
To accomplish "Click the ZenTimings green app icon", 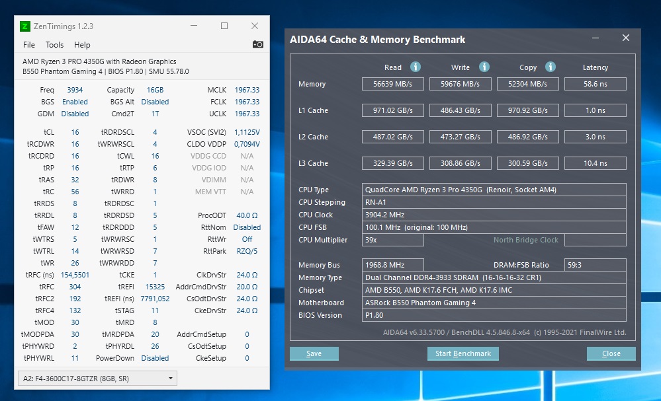I will [25, 26].
